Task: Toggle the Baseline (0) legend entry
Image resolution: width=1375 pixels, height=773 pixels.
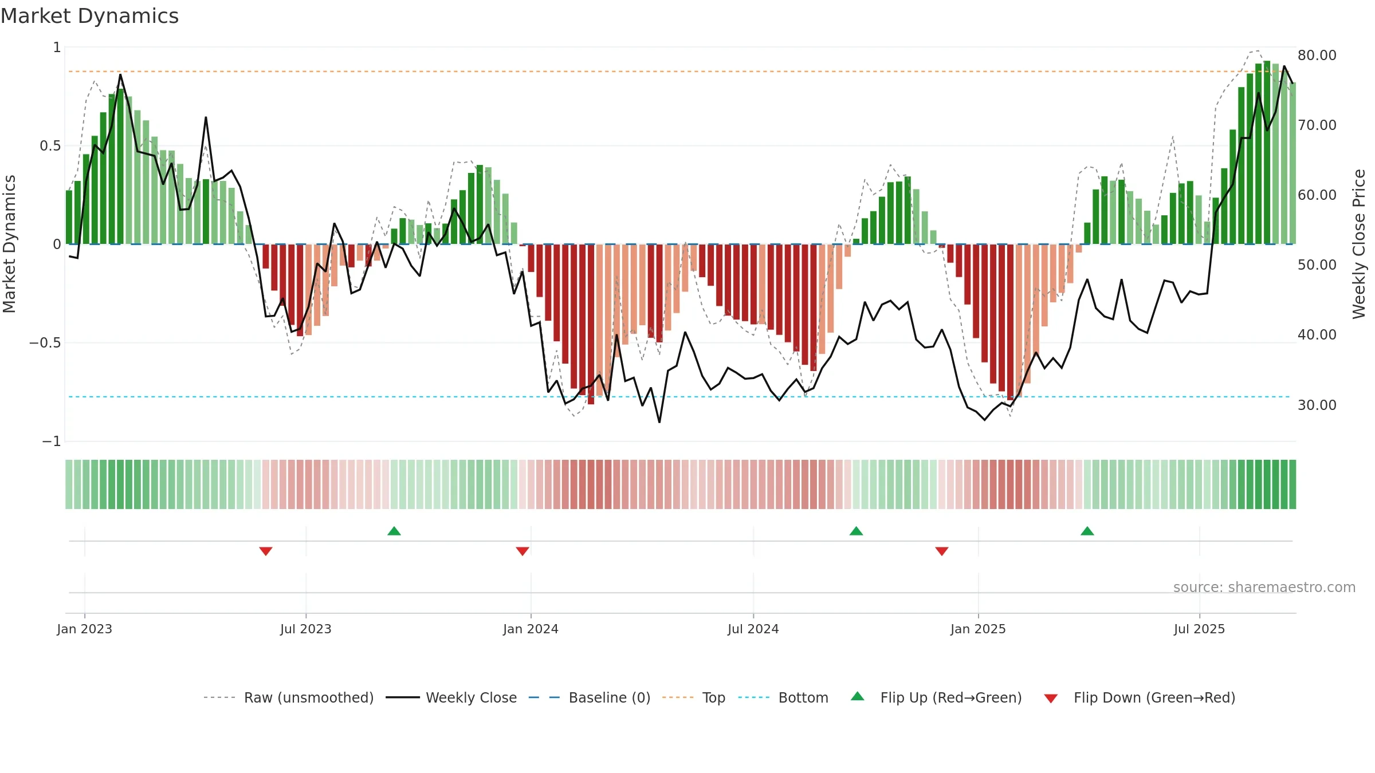Action: 590,697
